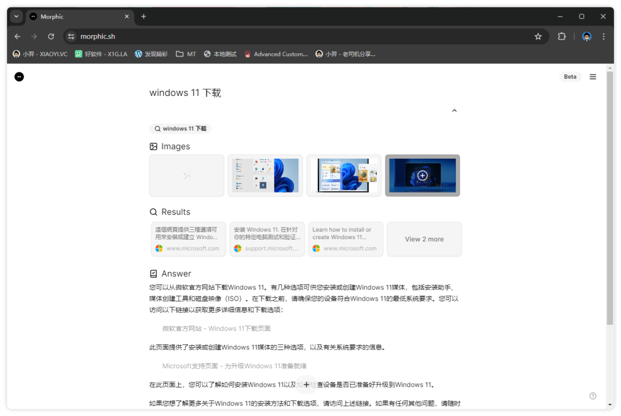Open the 這個網頁提供三種選項 result card
The width and height of the screenshot is (621, 416).
pyautogui.click(x=189, y=239)
